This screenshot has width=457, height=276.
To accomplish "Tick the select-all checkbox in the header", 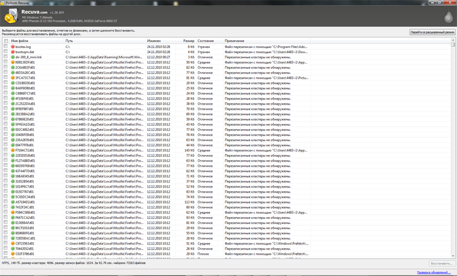I will click(6, 41).
